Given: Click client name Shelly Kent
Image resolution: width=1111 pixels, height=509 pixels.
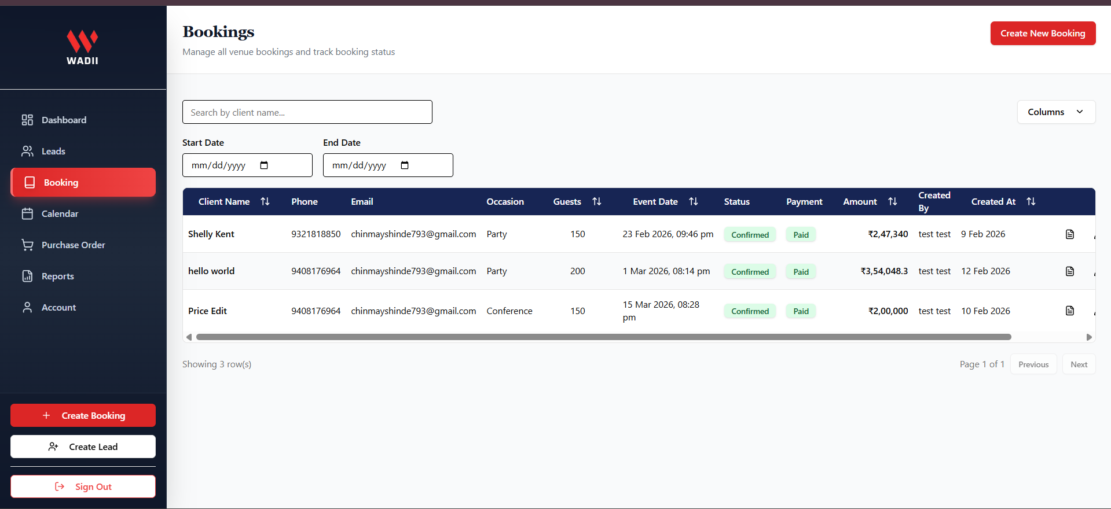Looking at the screenshot, I should click(211, 234).
